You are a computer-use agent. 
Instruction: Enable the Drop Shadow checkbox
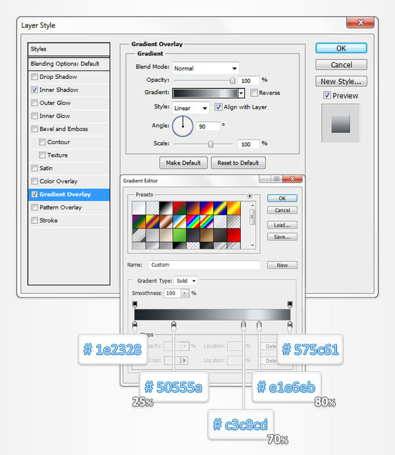click(x=34, y=77)
